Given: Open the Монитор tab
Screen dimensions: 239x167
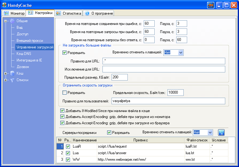Looking at the screenshot, I should (14, 13).
